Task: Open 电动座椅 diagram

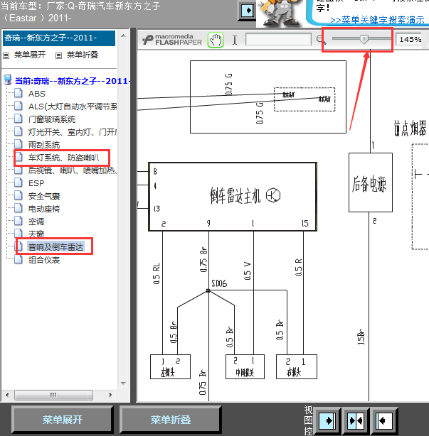Action: click(x=44, y=209)
